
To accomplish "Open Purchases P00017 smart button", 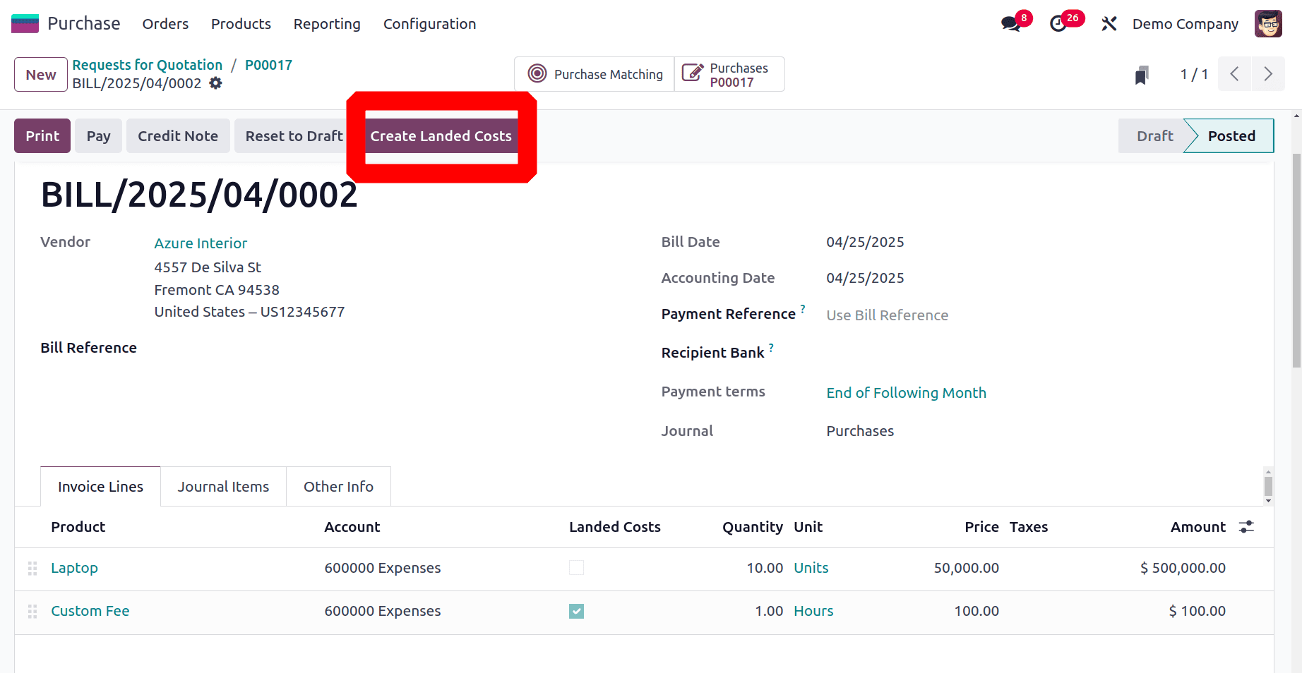I will click(729, 74).
